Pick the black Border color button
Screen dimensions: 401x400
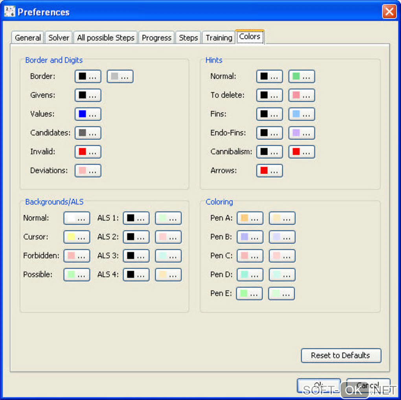[x=88, y=76]
